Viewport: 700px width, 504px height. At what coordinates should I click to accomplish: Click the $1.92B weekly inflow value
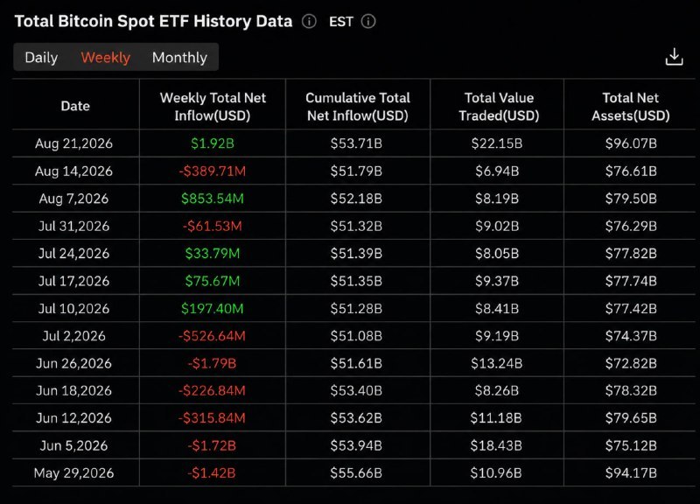click(x=213, y=143)
